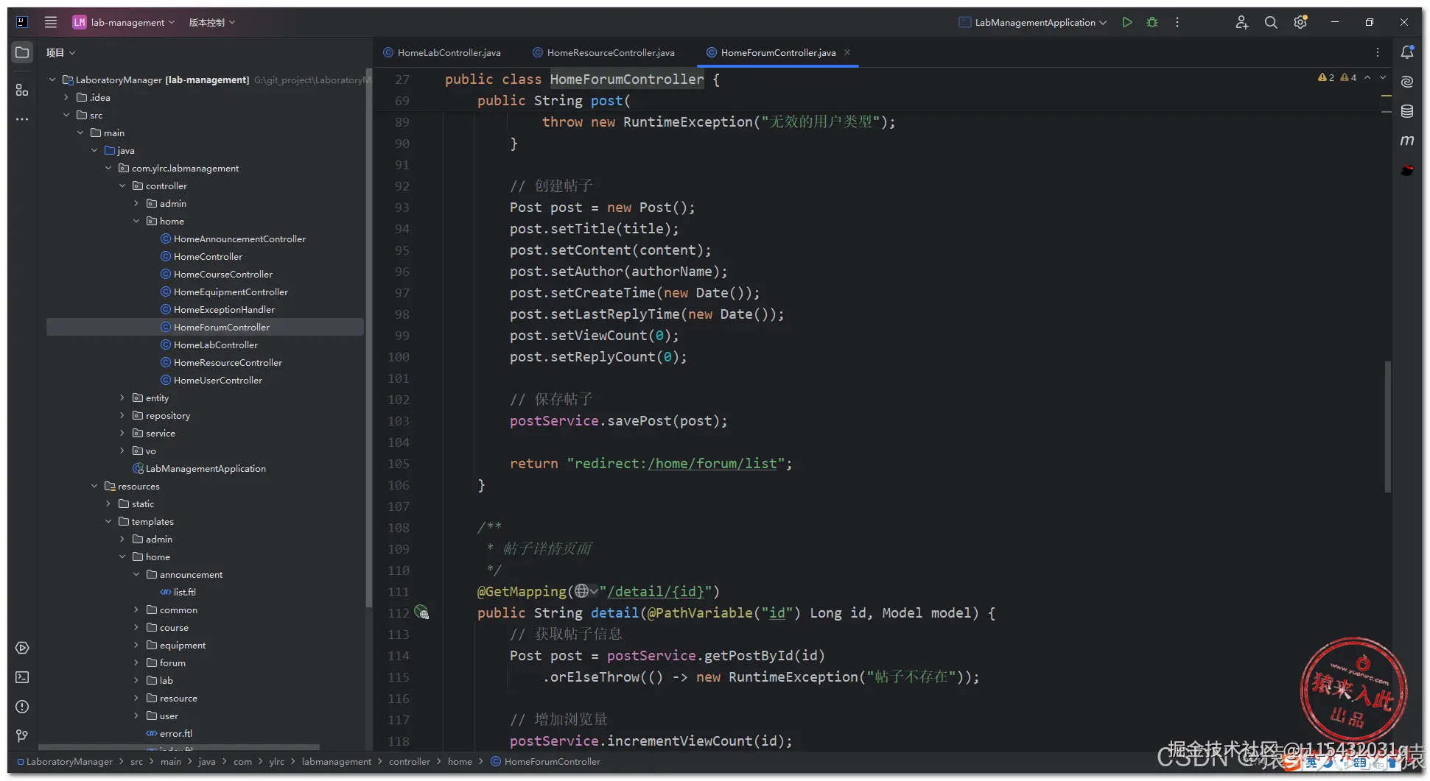Screen dimensions: 1430x781
Task: Open HomeExceptionHandler in project tree
Action: point(224,309)
